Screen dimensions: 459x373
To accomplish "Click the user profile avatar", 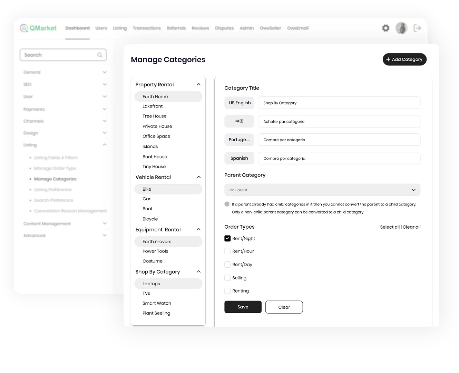I will pos(401,28).
